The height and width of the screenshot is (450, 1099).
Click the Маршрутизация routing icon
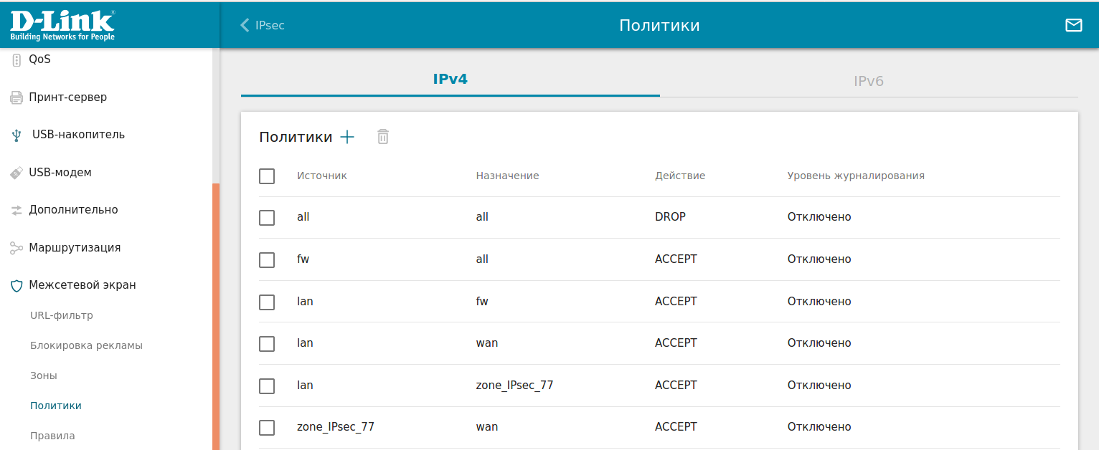[16, 248]
